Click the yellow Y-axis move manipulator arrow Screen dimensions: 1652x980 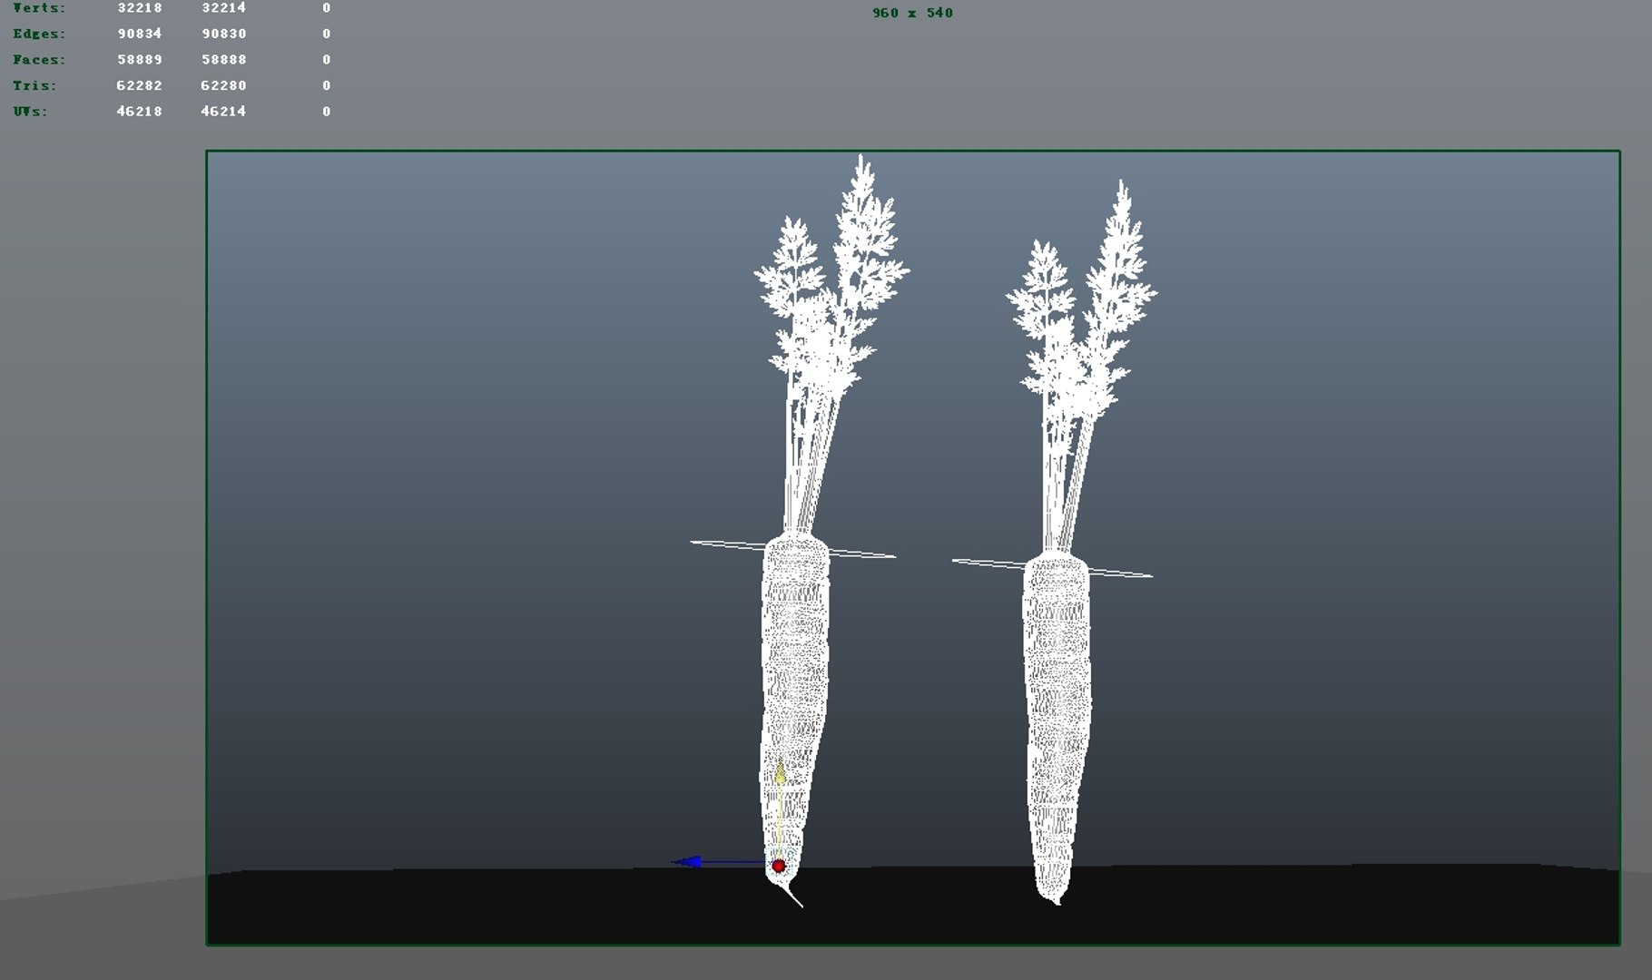pos(780,772)
